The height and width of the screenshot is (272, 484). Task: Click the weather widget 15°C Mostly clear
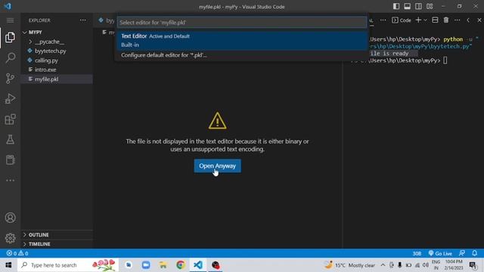click(349, 265)
